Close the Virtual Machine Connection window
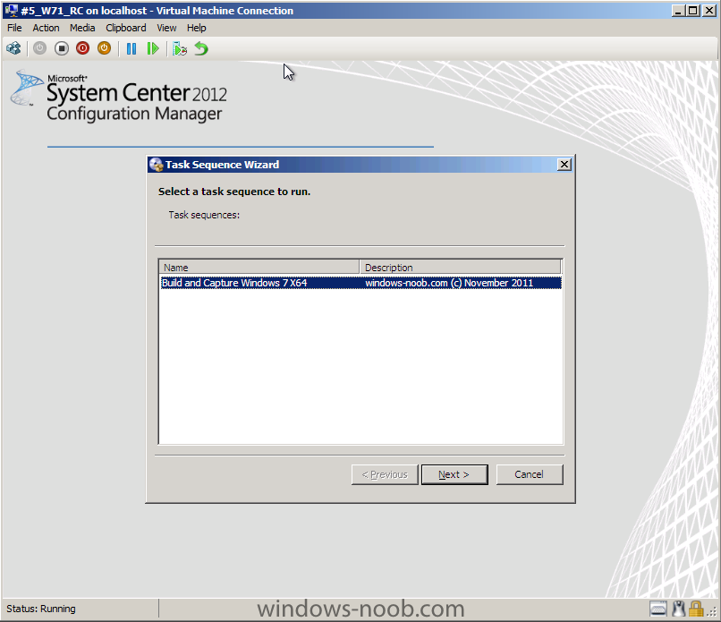Viewport: 721px width, 622px height. [x=709, y=10]
